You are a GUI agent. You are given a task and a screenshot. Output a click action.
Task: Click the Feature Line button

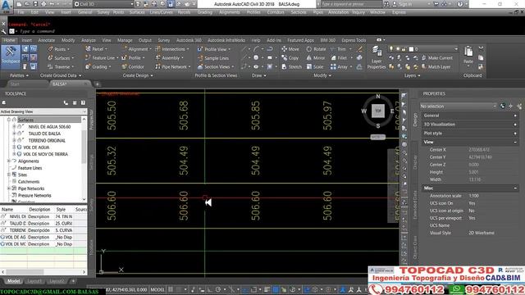[102, 58]
